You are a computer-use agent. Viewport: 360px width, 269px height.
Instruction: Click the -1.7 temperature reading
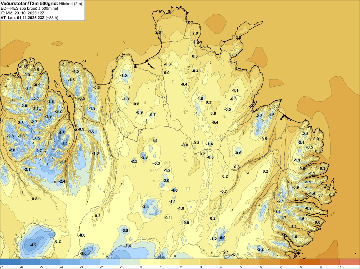pos(283,218)
